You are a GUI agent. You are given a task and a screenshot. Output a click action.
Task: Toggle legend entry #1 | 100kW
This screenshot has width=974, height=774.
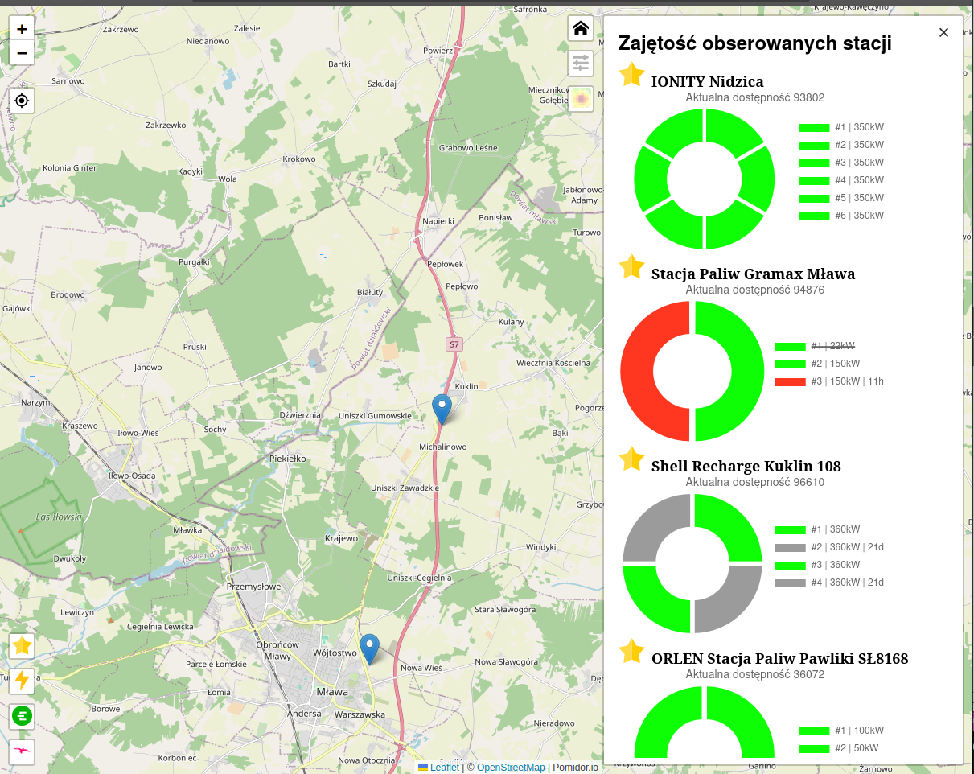pyautogui.click(x=841, y=731)
